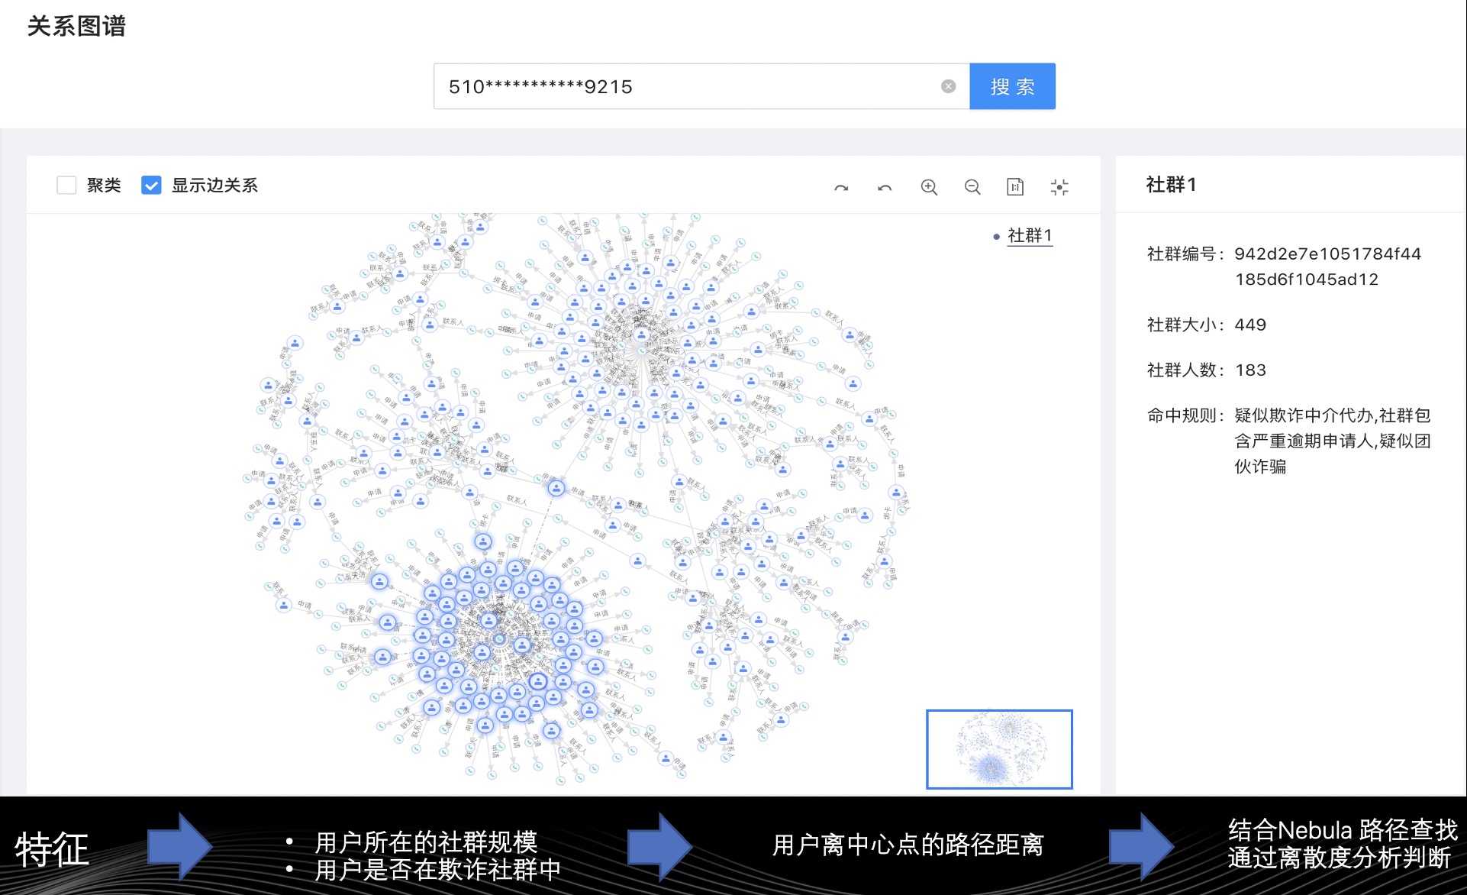
Task: Click the undo arrow icon
Action: pos(885,187)
